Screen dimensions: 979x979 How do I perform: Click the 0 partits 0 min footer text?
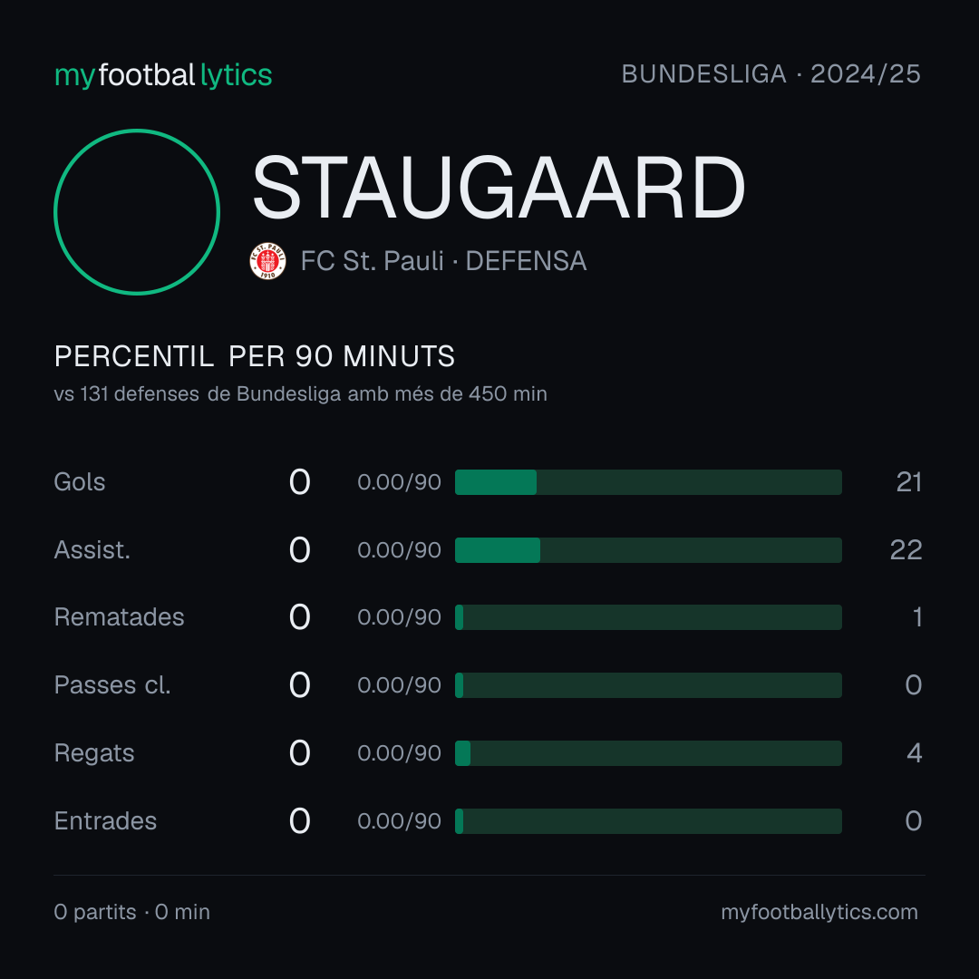tap(131, 912)
